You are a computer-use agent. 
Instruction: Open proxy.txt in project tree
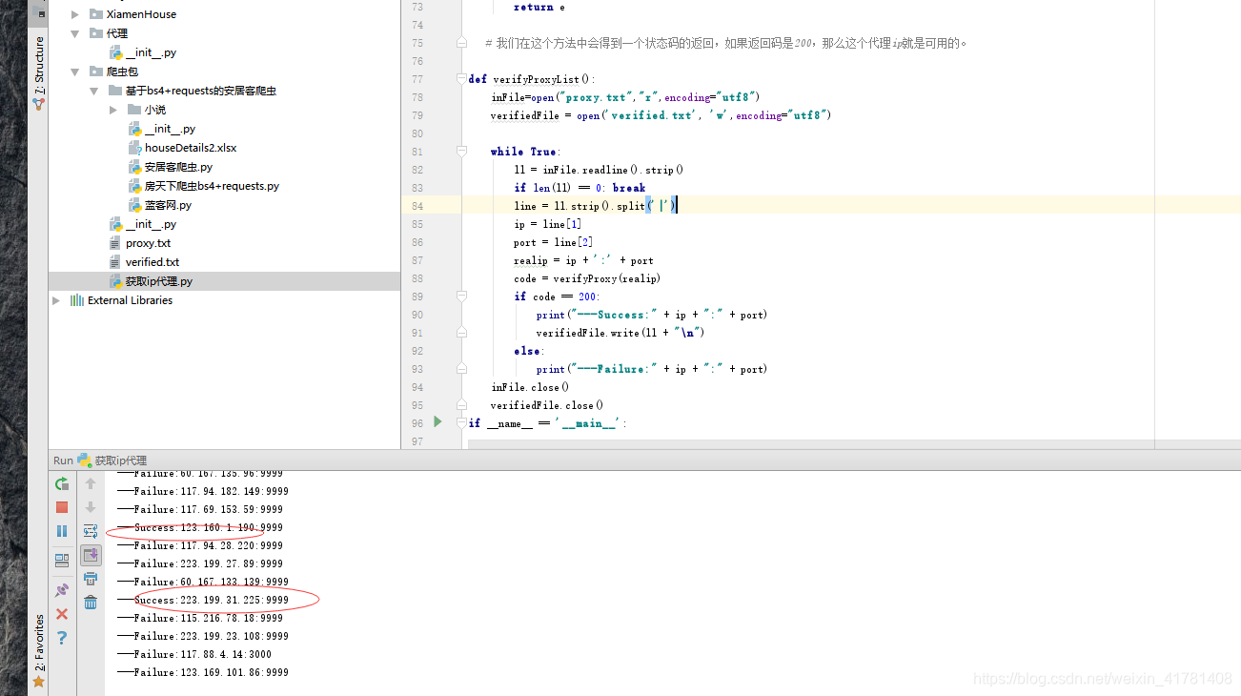(148, 243)
